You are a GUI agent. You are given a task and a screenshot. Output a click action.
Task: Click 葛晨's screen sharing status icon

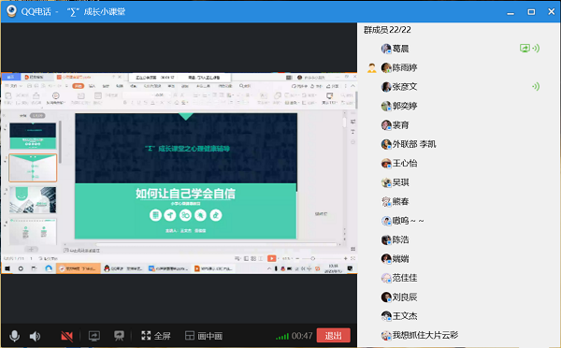(x=525, y=48)
